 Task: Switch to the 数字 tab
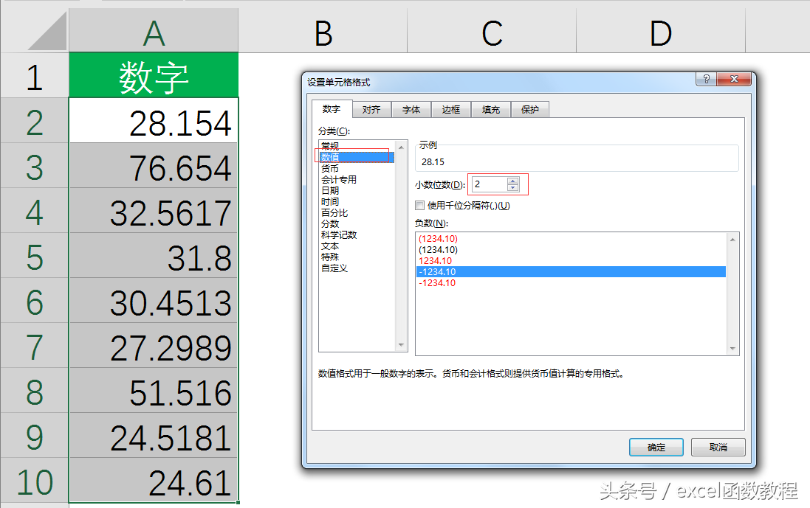[332, 109]
